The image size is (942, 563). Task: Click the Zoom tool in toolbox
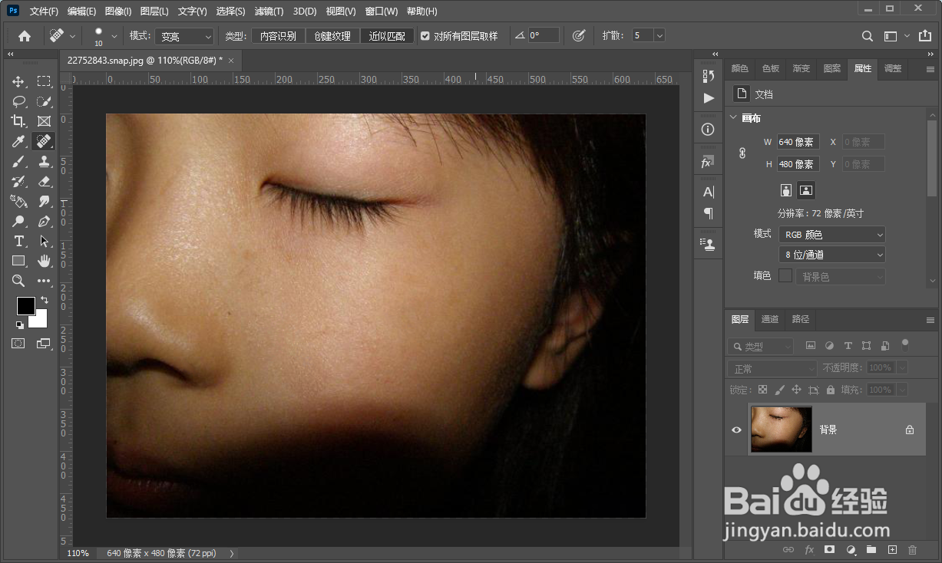pos(18,281)
